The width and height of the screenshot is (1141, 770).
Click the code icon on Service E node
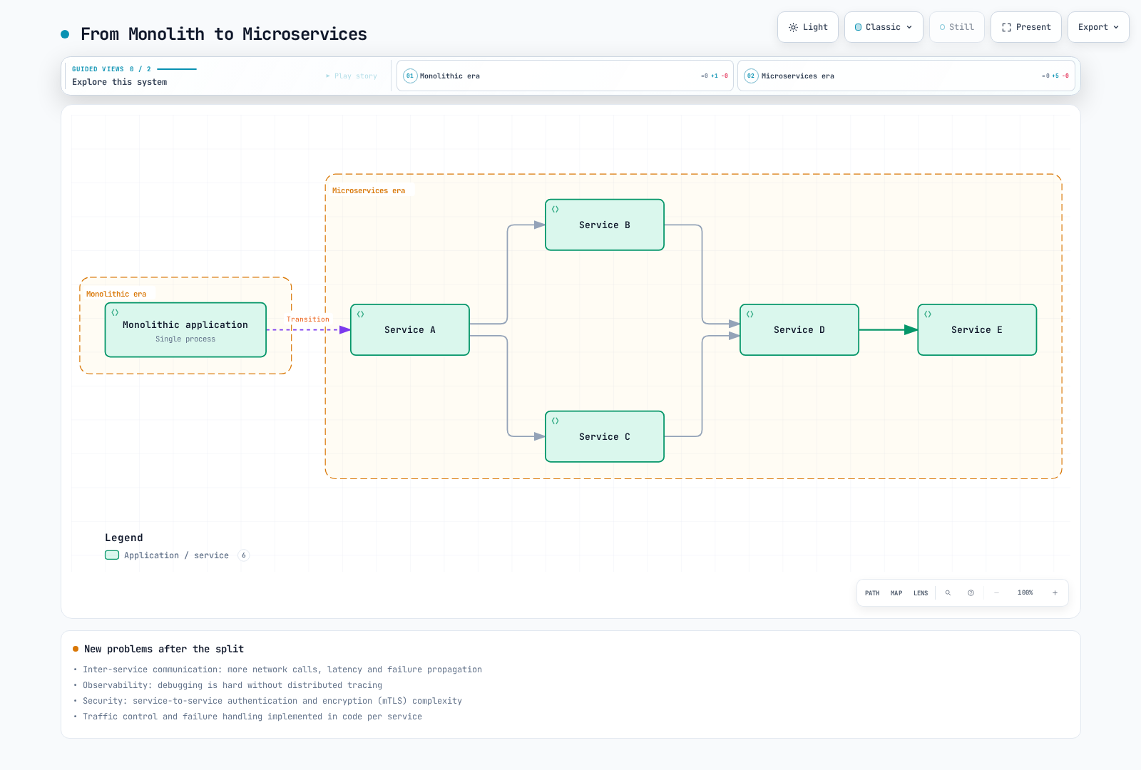click(927, 314)
